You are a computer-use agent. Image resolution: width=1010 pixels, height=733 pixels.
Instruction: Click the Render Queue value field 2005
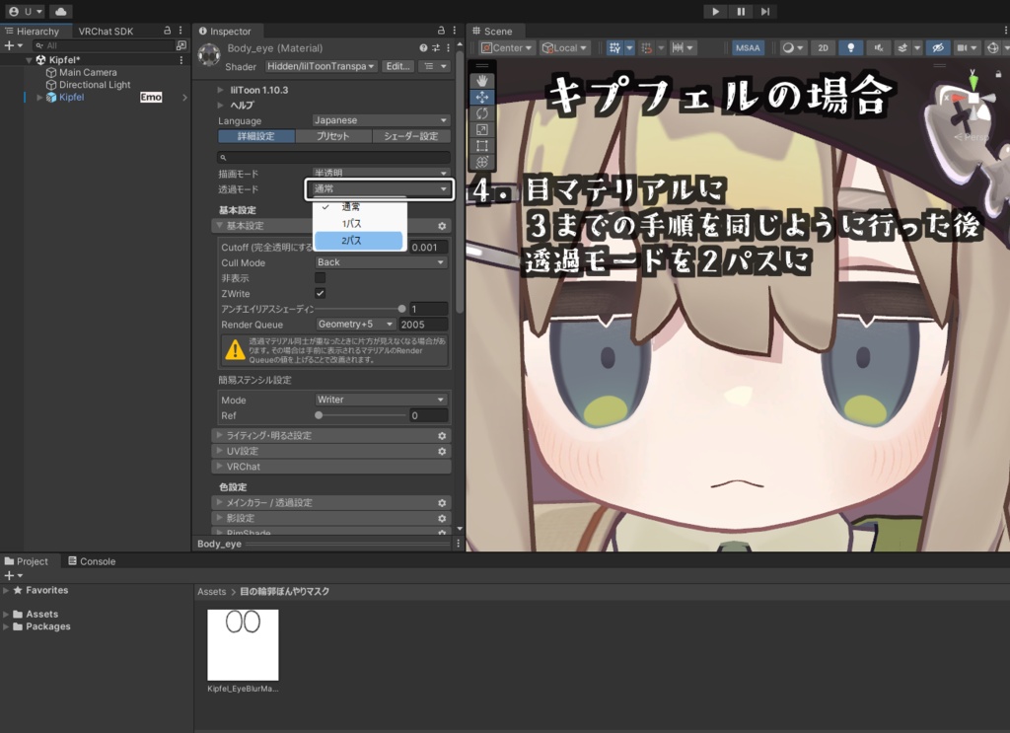[x=422, y=324]
